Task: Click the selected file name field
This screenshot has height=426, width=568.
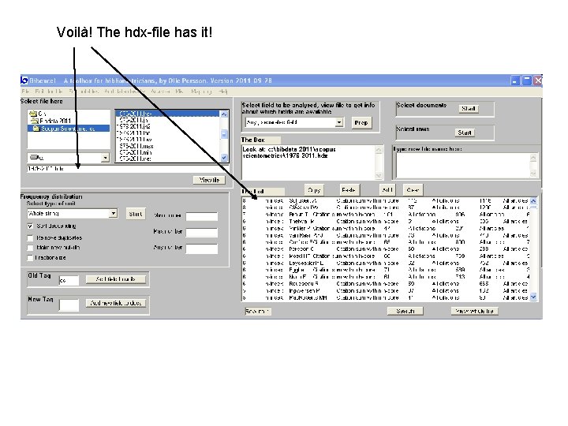Action: point(128,169)
